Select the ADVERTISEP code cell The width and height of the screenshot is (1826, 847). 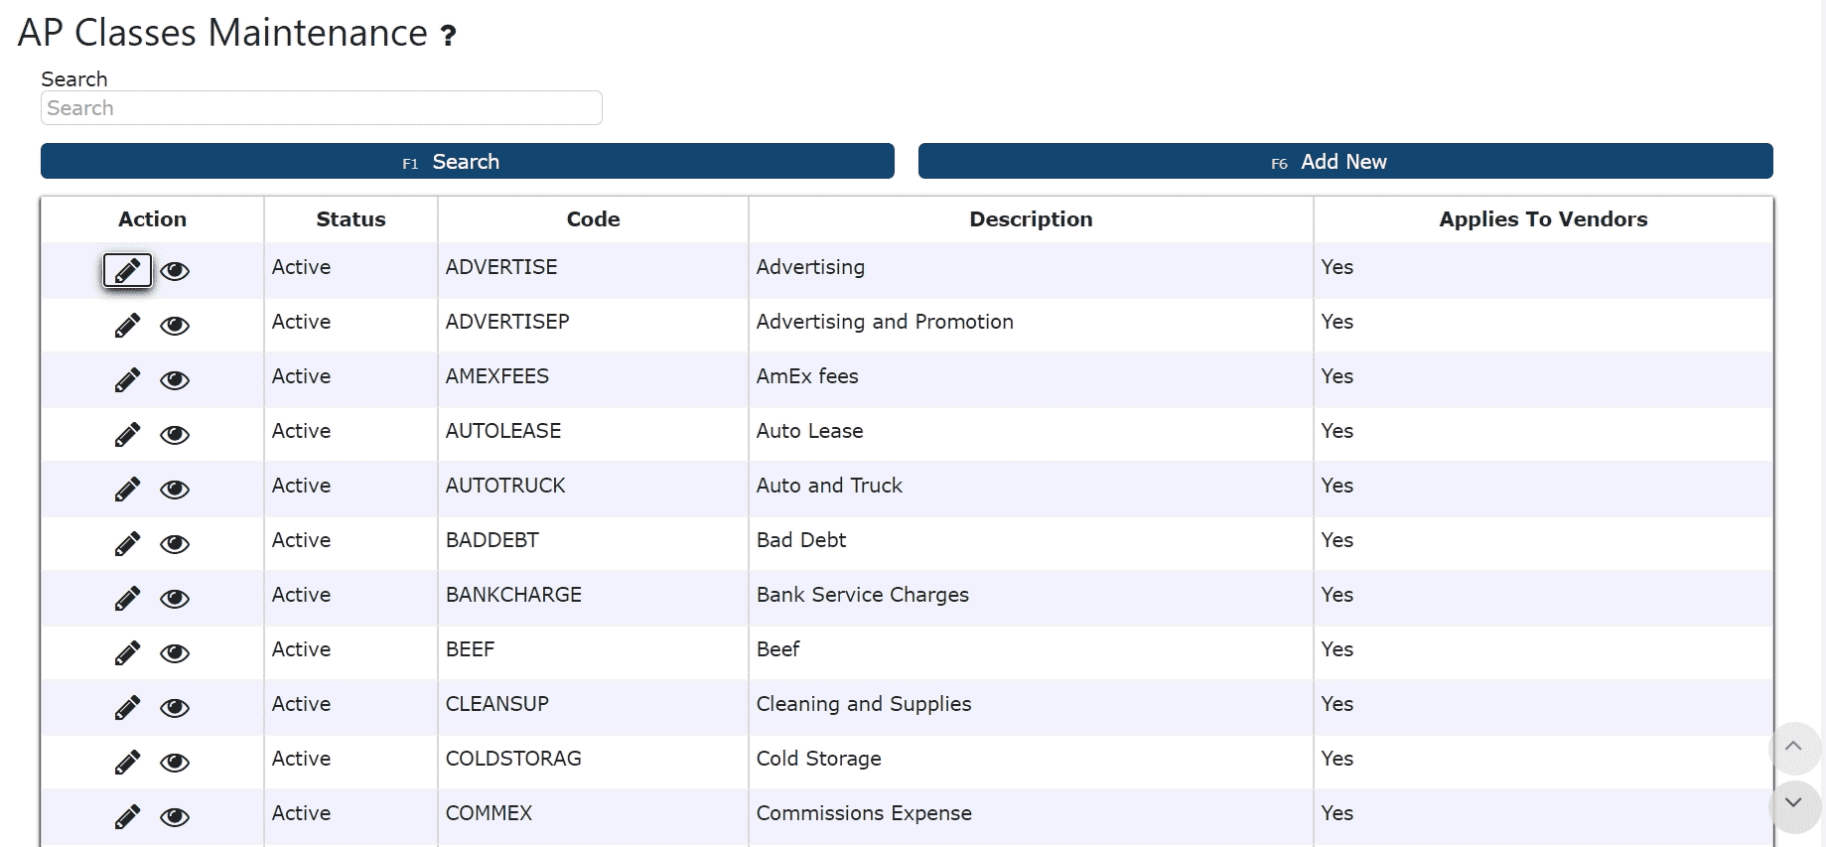(593, 323)
